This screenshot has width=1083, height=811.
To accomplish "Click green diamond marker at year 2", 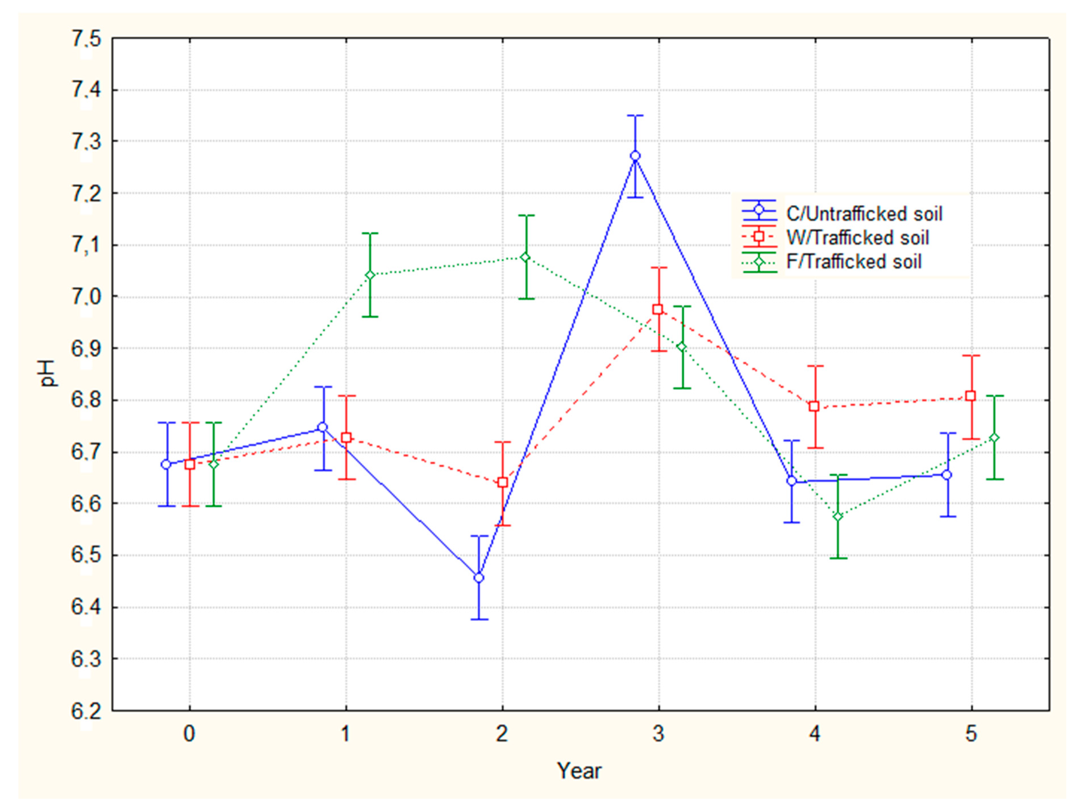I will [x=525, y=257].
